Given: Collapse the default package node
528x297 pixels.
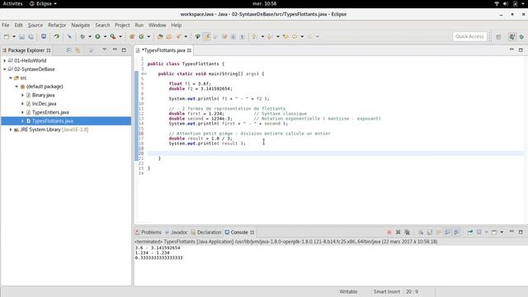Looking at the screenshot, I should 16,87.
